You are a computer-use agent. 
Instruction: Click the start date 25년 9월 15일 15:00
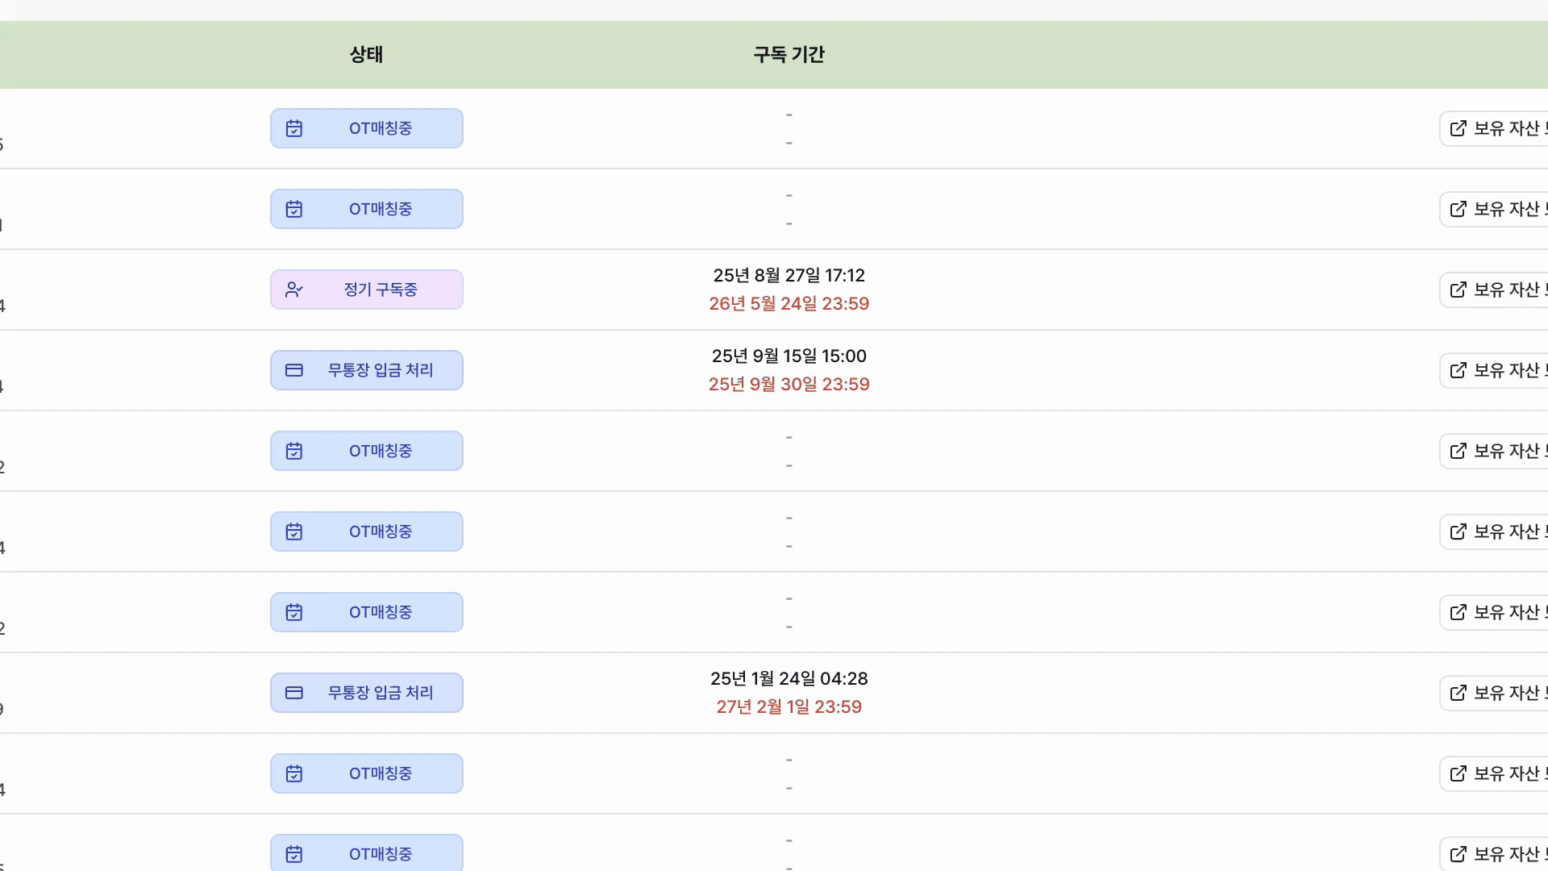[x=789, y=356]
